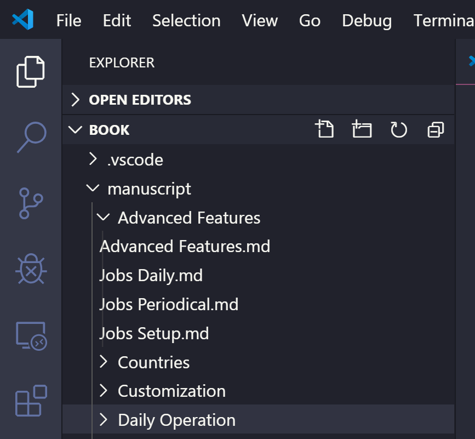Click the New Folder icon in BOOK header

pos(362,129)
